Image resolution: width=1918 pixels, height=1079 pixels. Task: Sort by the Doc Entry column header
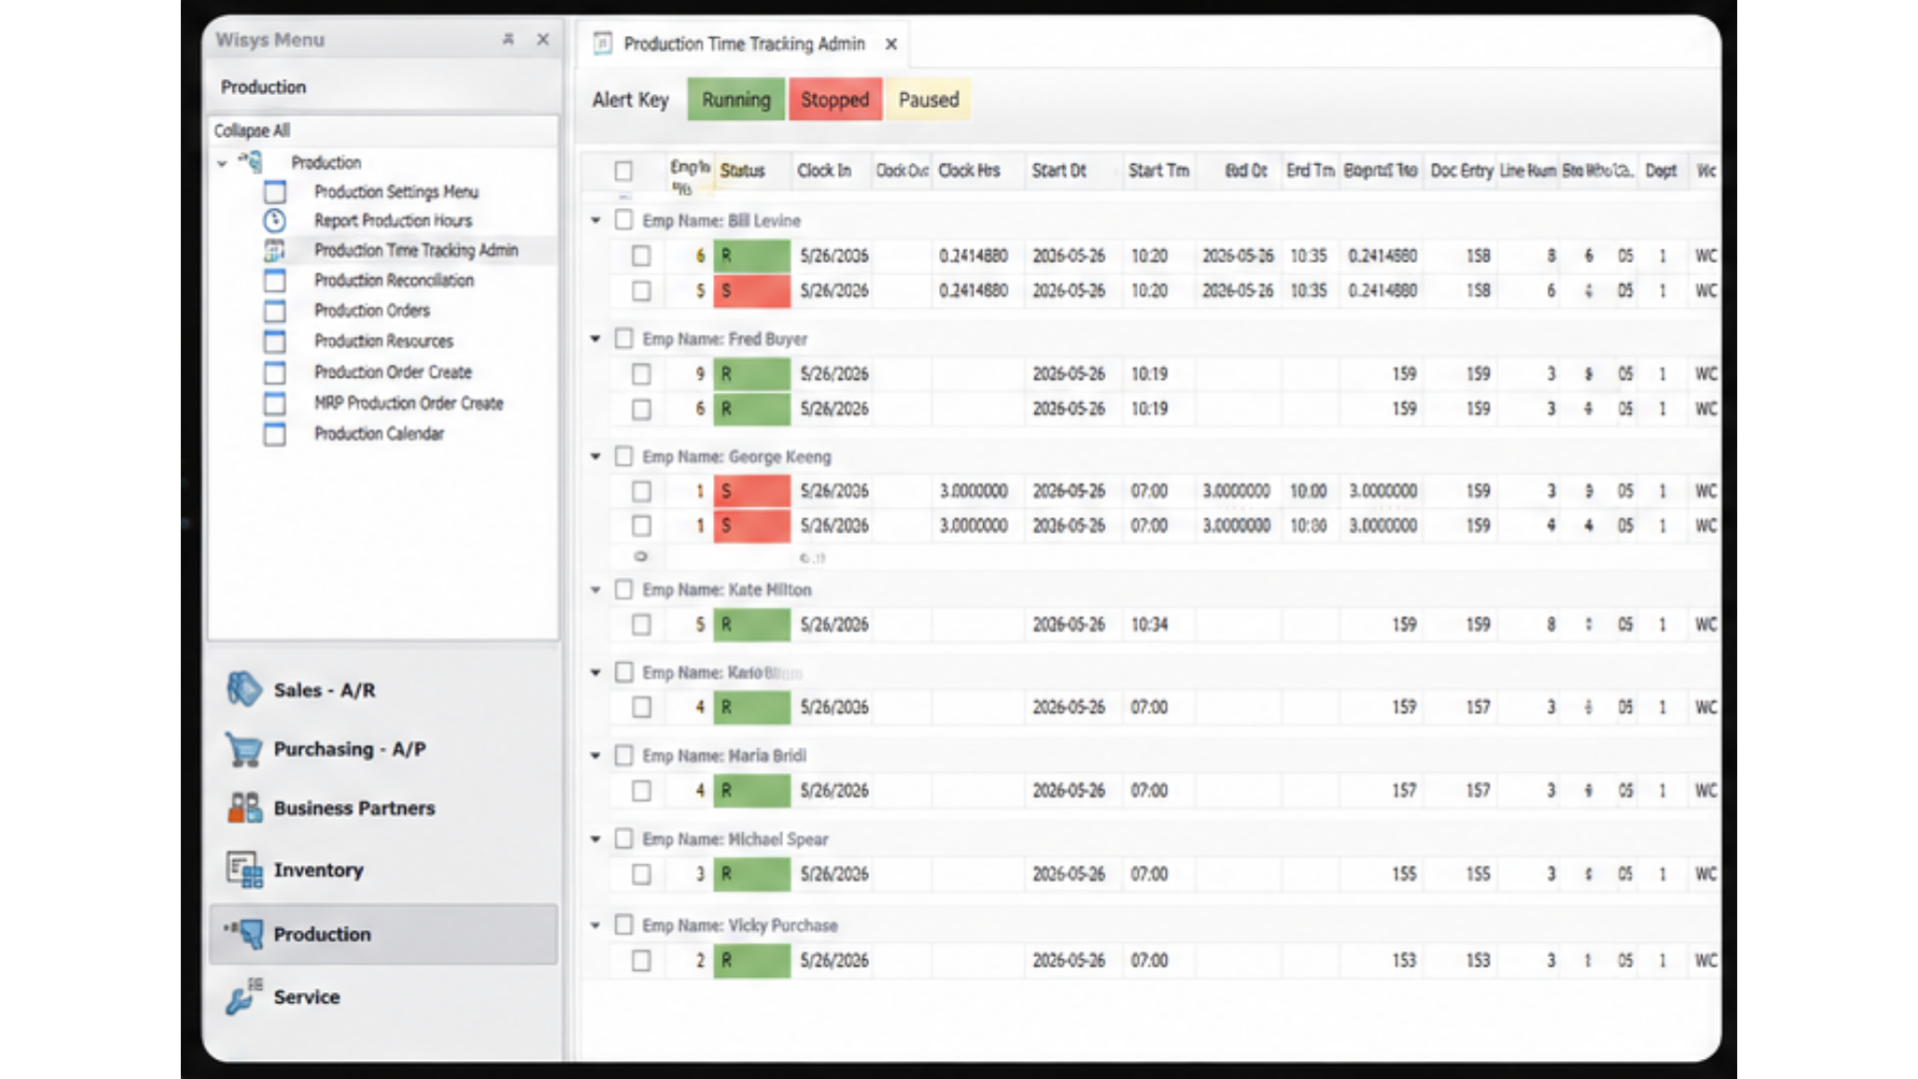coord(1461,171)
